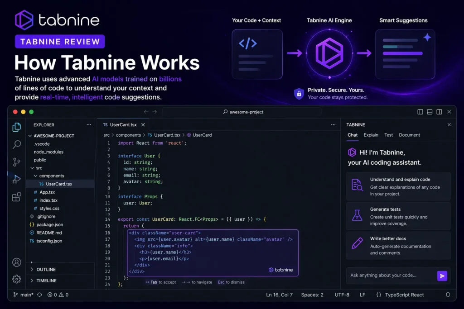Screen dimensions: 464x309
Task: Change indentation via Spaces: 2
Action: 312,295
